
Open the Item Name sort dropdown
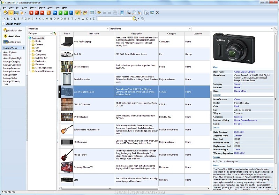[x=190, y=29]
